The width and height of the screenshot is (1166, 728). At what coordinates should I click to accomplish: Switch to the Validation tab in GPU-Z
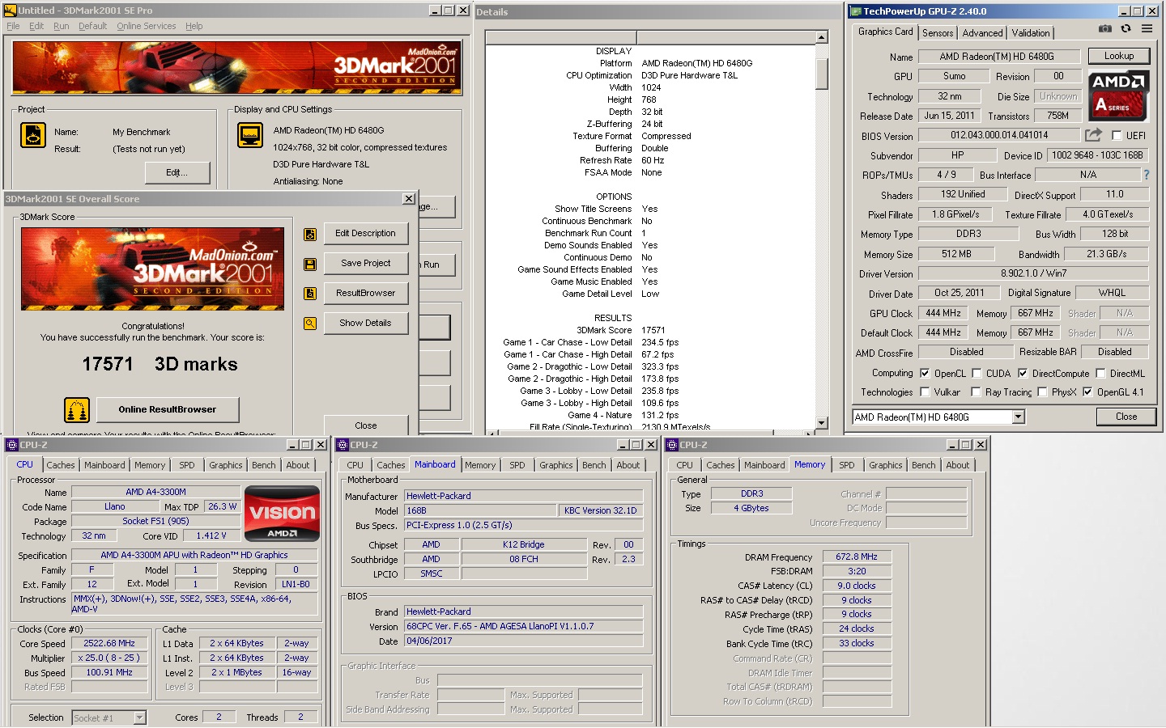click(1031, 33)
